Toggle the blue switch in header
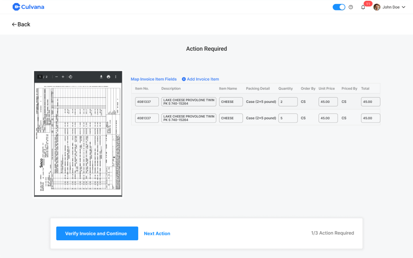 [339, 7]
